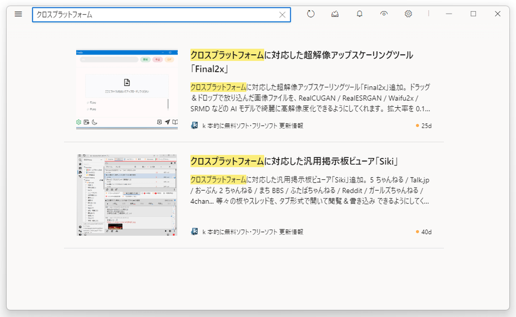
Task: Click the Final2x article description text
Action: point(311,98)
